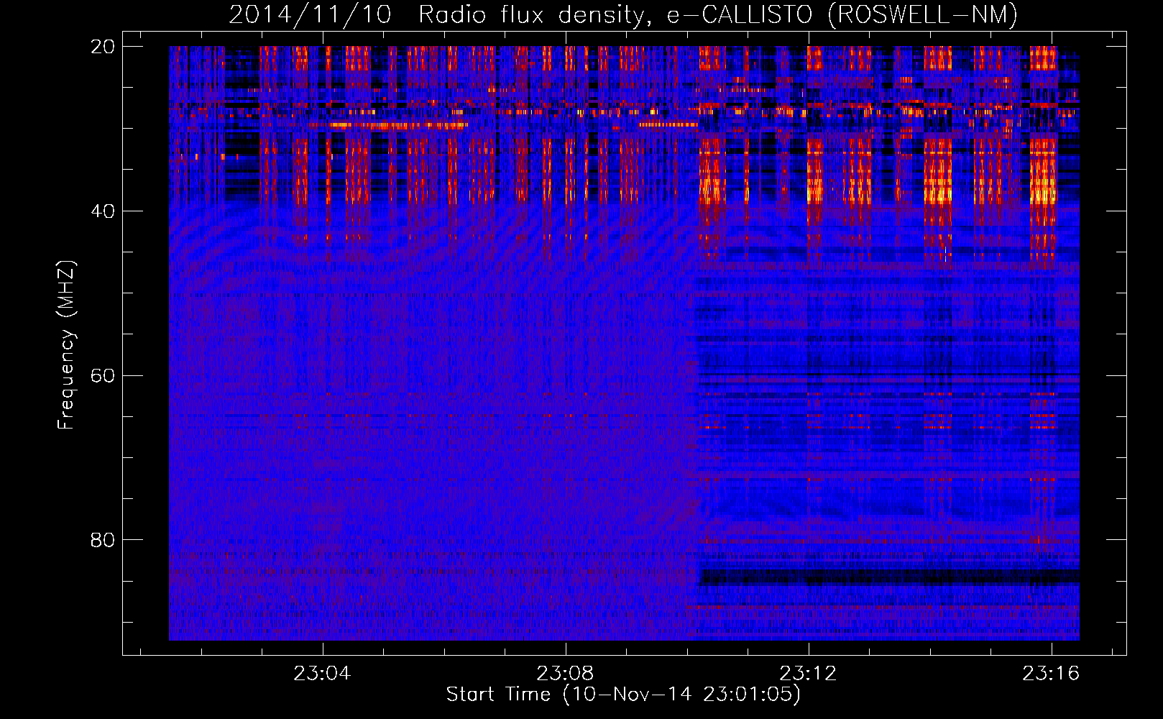Click the x-axis time label '23:12'

point(809,673)
